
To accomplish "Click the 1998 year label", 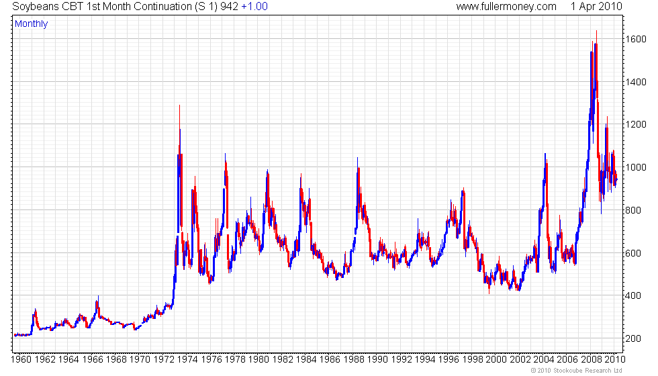I will tap(473, 360).
